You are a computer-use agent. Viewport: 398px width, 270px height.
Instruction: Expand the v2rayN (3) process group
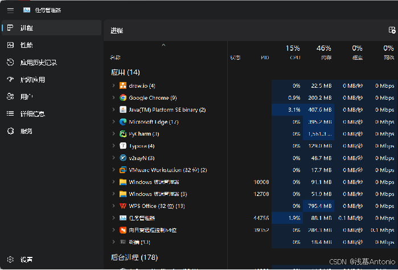click(114, 158)
